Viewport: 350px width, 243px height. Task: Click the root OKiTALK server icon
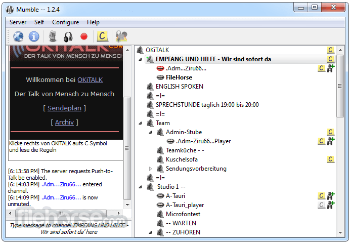point(140,50)
